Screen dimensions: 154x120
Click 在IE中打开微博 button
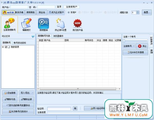135,52
